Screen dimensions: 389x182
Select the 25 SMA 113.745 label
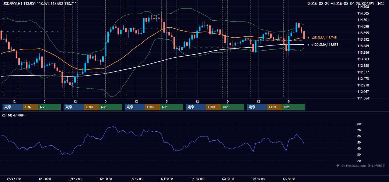click(x=322, y=38)
